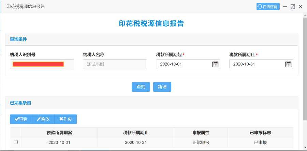Click the 税款所属期起 date field 2020-10-01

[188, 64]
